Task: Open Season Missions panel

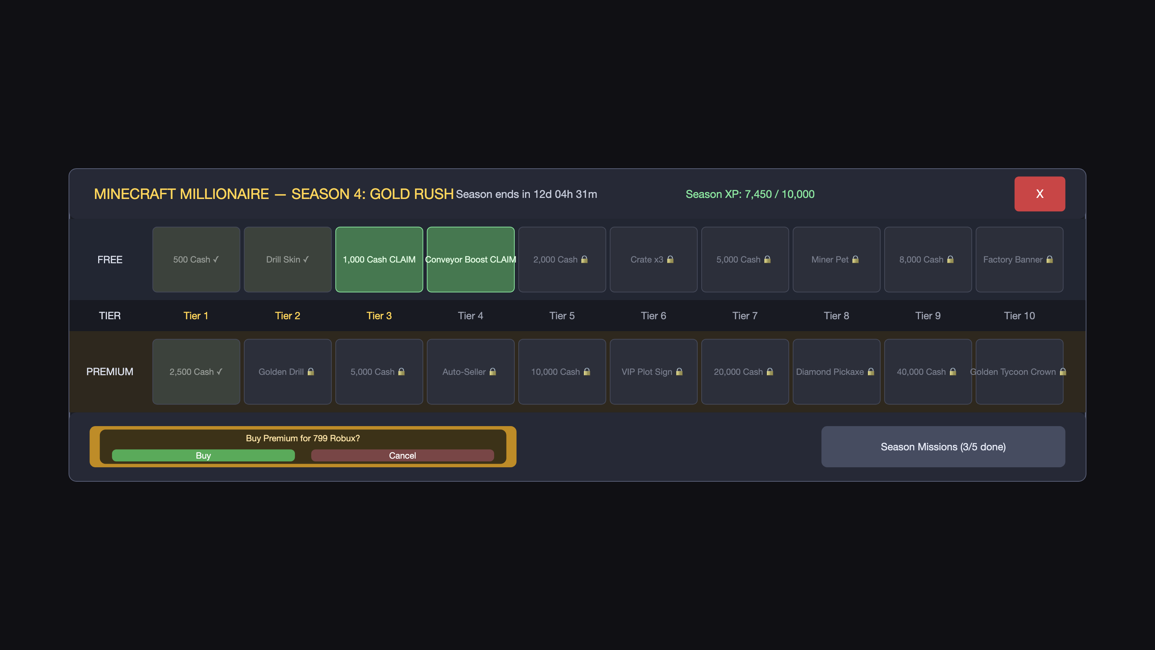Action: click(x=943, y=446)
